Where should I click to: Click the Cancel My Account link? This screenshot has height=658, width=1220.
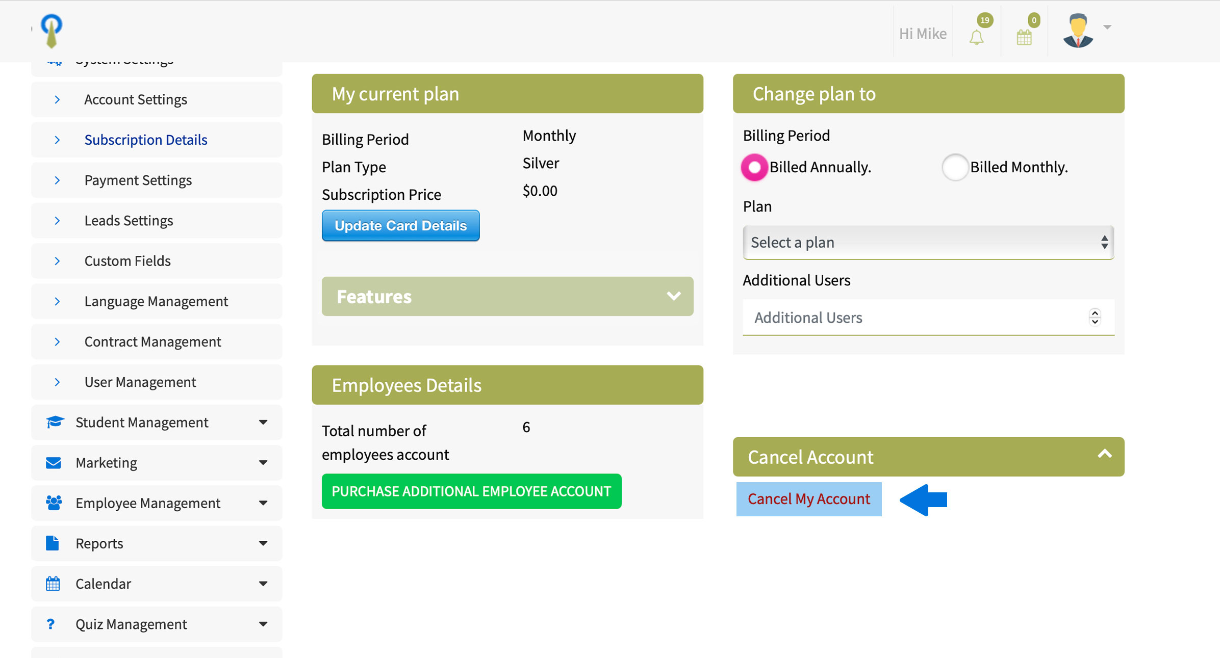point(808,499)
